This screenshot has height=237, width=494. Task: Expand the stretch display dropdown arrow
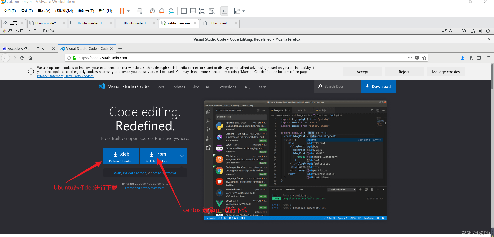(244, 11)
